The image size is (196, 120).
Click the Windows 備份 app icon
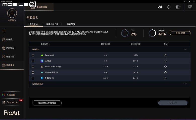pos(42,72)
